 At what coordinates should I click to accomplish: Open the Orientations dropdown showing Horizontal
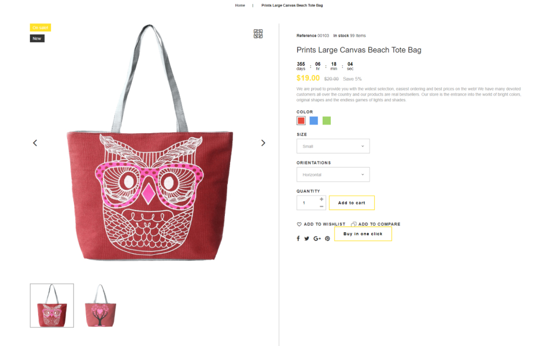(x=333, y=175)
